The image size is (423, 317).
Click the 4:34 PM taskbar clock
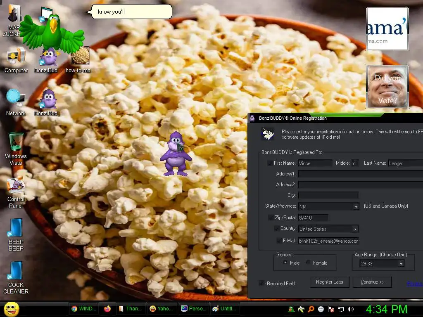[x=387, y=309]
